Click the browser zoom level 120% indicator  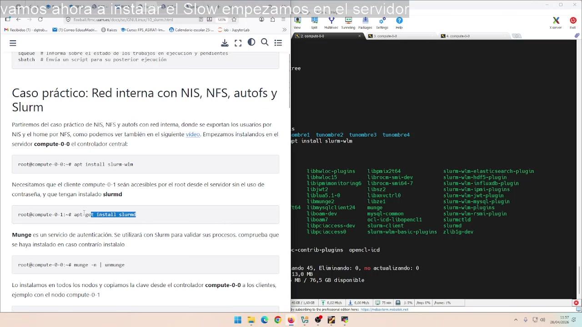(x=221, y=20)
